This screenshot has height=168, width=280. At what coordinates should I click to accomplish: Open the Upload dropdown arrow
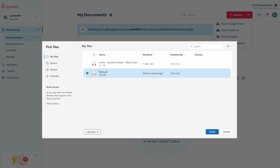point(248,15)
